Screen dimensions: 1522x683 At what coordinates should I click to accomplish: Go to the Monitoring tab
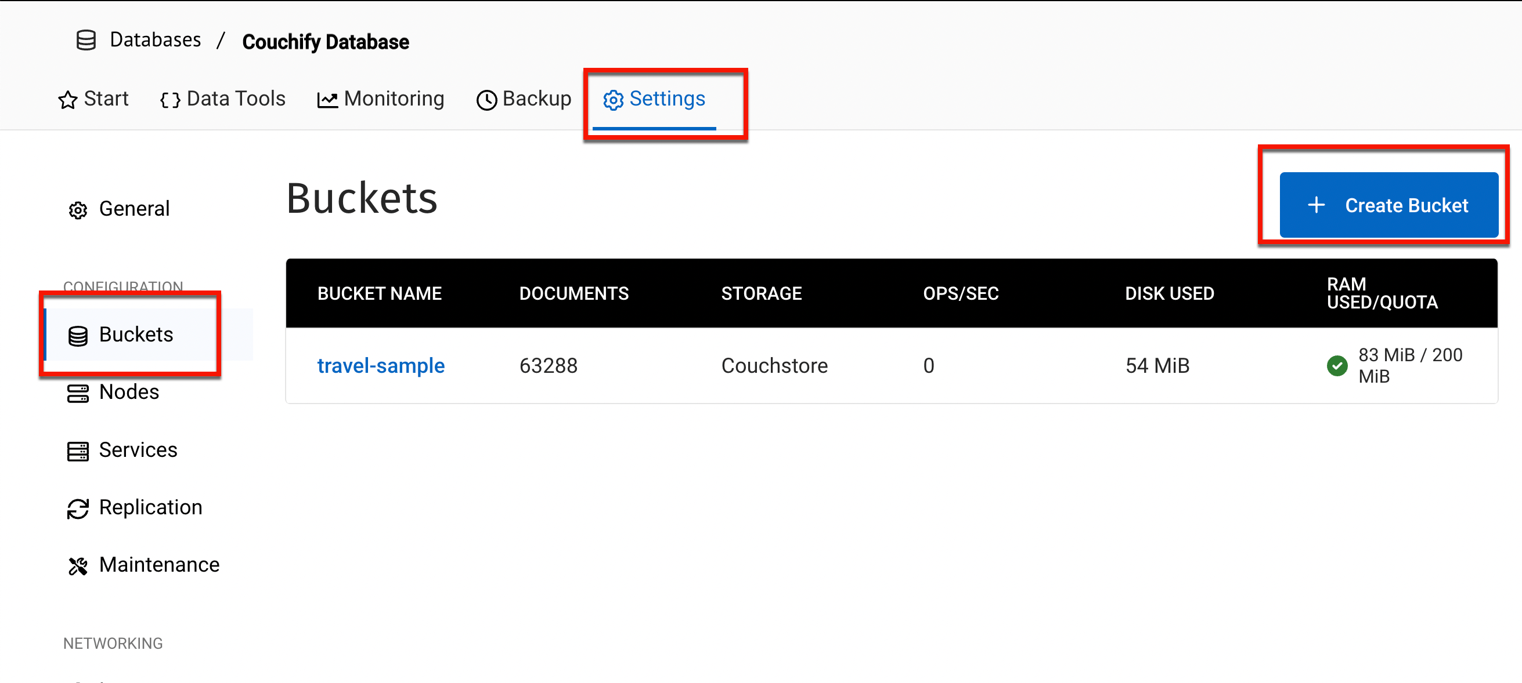[x=394, y=99]
